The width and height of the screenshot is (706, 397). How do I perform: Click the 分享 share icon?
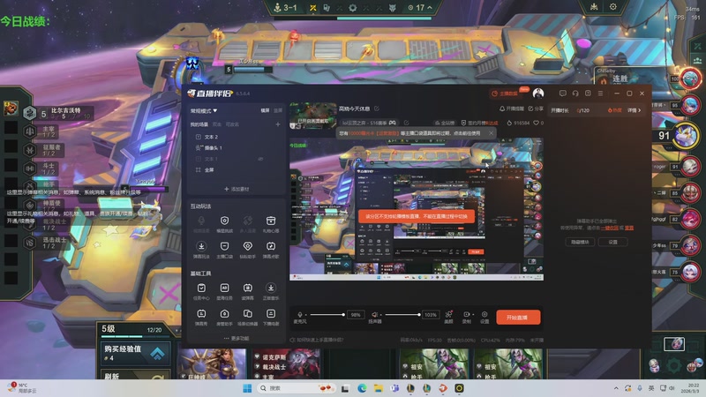tap(530, 109)
